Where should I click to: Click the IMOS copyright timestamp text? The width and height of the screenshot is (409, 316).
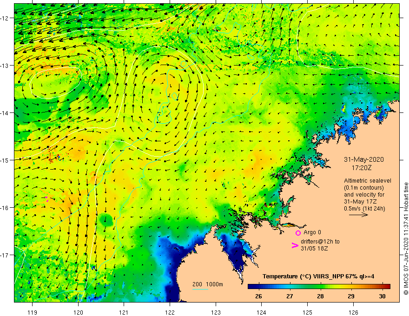point(406,238)
